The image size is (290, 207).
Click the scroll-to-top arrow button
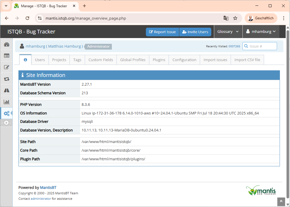281,201
